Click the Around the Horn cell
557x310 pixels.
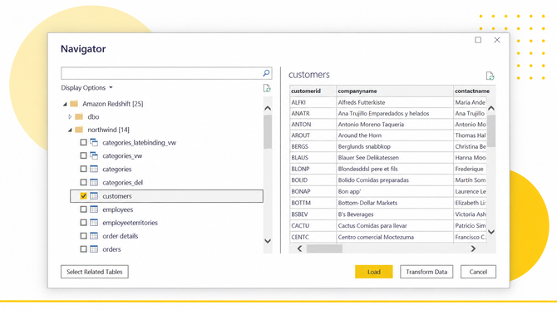pos(395,135)
